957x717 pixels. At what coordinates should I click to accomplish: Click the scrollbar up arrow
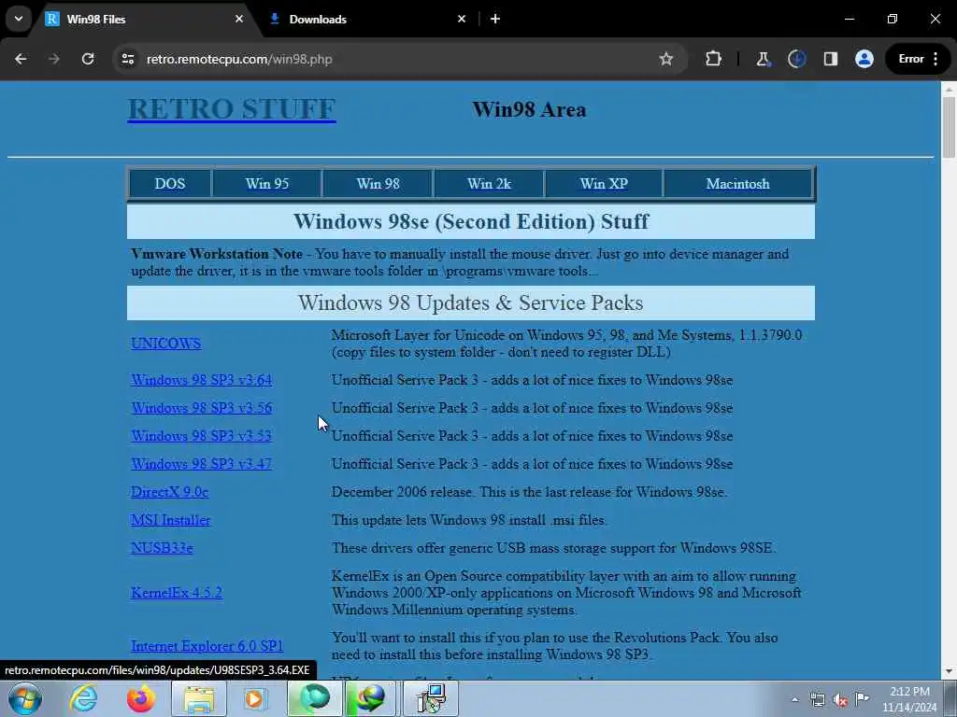(949, 89)
